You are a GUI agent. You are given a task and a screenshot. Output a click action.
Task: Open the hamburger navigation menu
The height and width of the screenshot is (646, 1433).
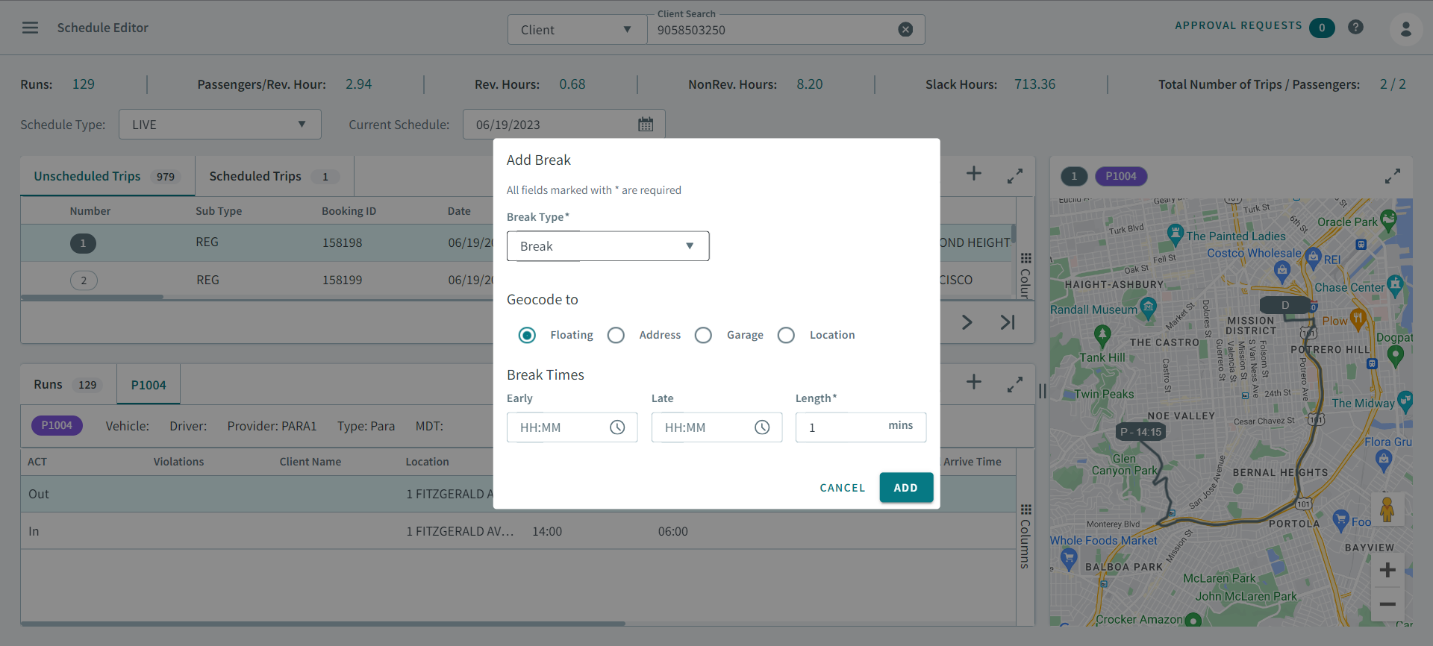(x=30, y=28)
